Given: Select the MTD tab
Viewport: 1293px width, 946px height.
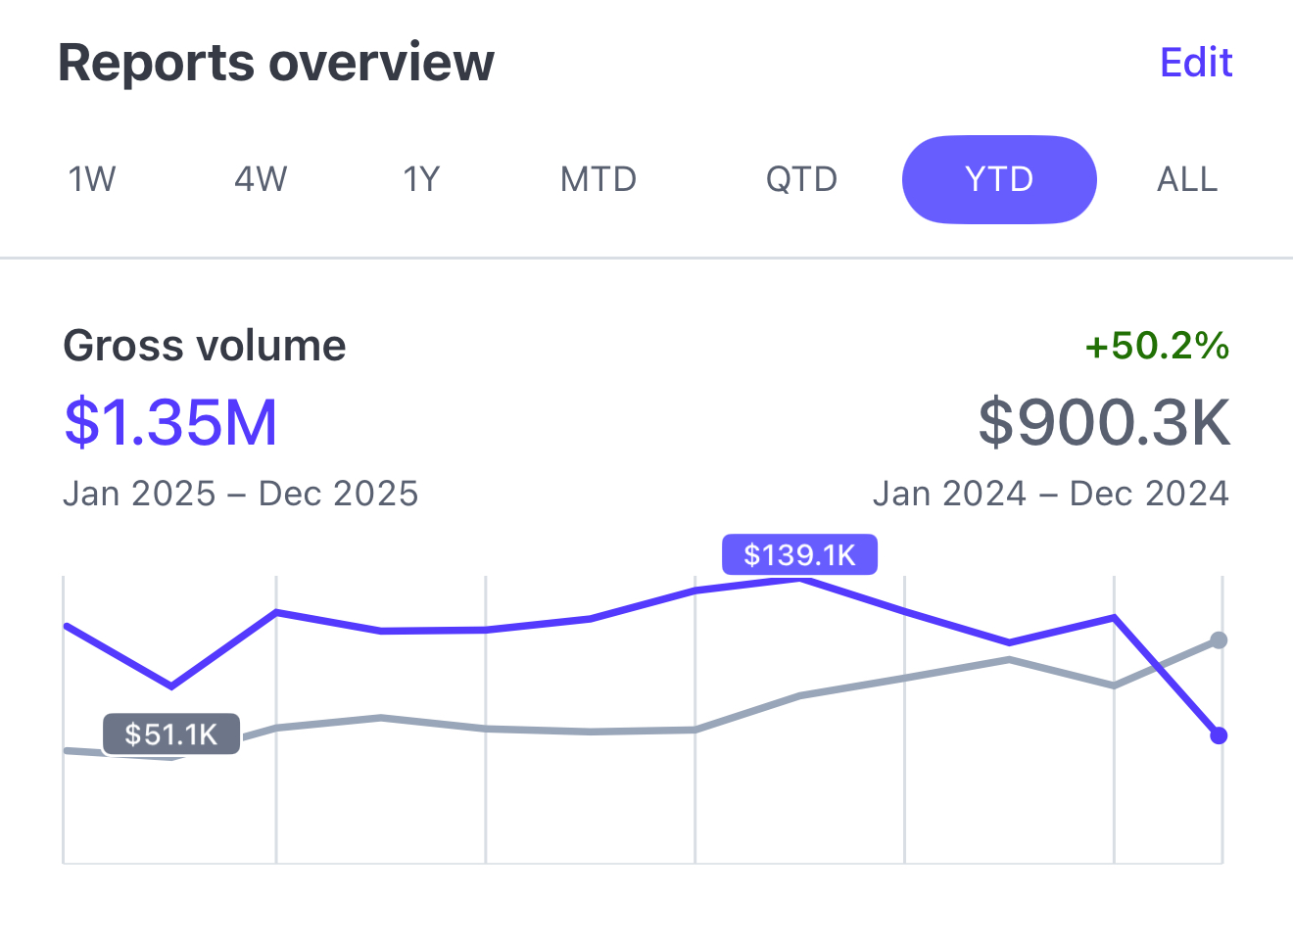Looking at the screenshot, I should pyautogui.click(x=599, y=179).
